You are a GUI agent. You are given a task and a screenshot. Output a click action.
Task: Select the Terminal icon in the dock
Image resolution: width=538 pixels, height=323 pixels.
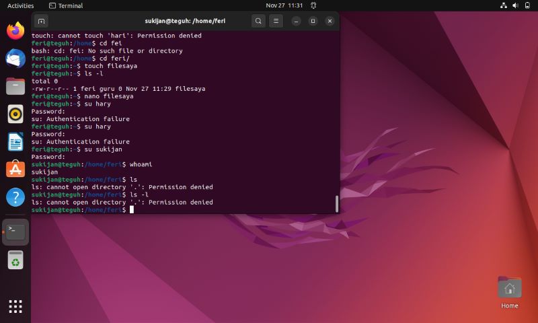[x=15, y=232]
